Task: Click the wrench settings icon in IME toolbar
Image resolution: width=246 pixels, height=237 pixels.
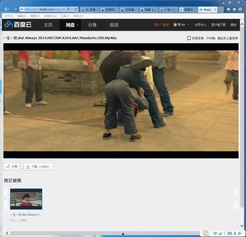Action: coord(239,233)
